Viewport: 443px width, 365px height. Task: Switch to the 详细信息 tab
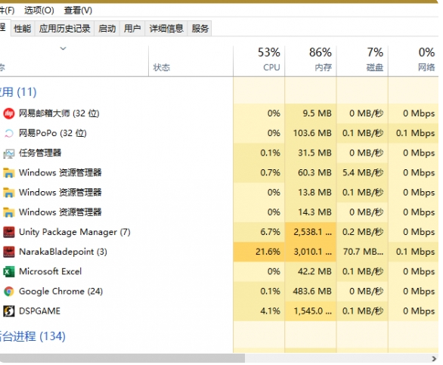pos(166,29)
